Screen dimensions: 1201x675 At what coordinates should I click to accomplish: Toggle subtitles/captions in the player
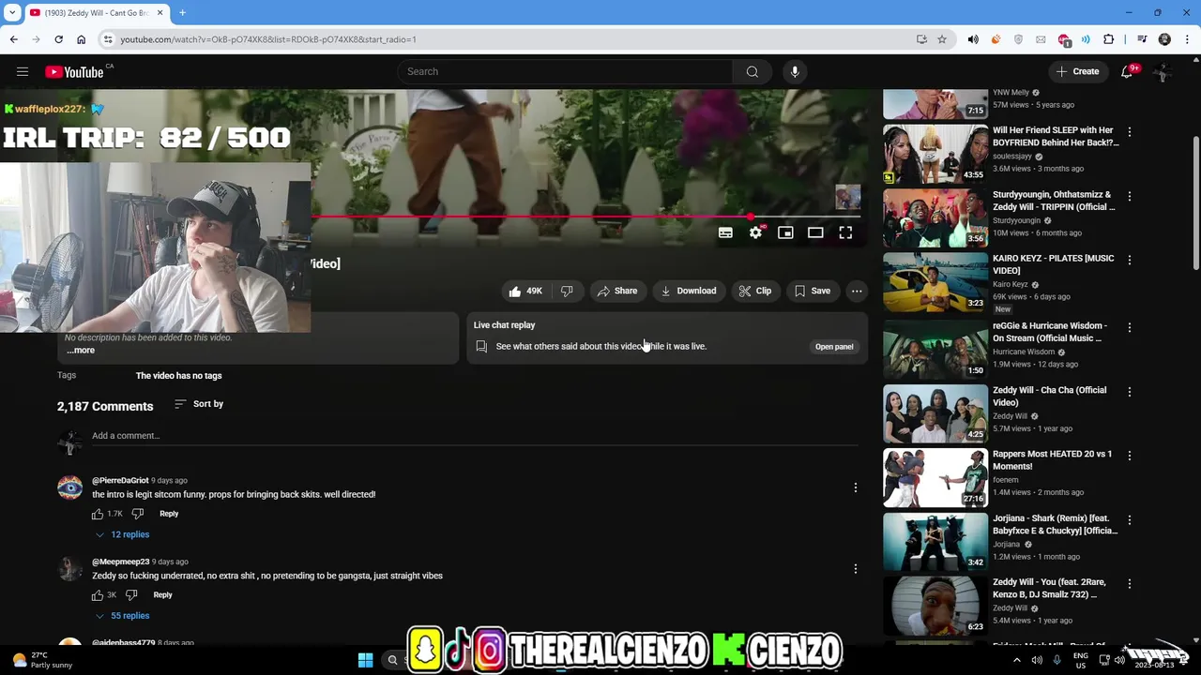(x=725, y=232)
